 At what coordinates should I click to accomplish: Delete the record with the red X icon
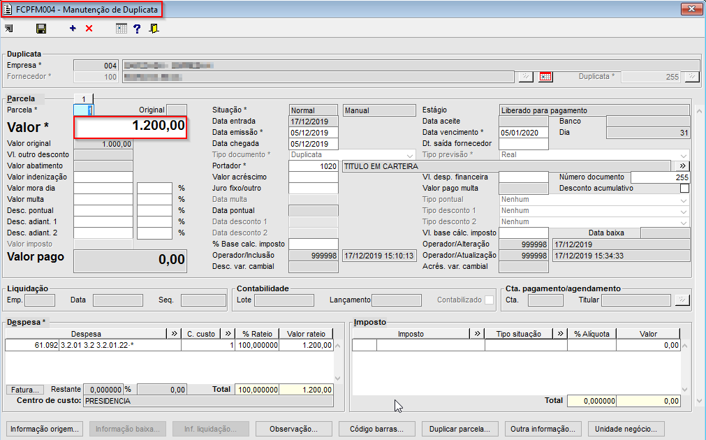(89, 29)
